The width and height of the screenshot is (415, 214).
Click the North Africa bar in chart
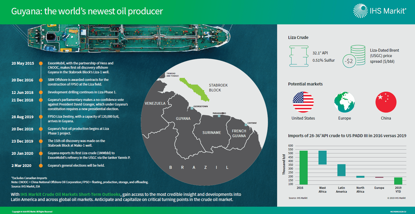tap(360, 177)
